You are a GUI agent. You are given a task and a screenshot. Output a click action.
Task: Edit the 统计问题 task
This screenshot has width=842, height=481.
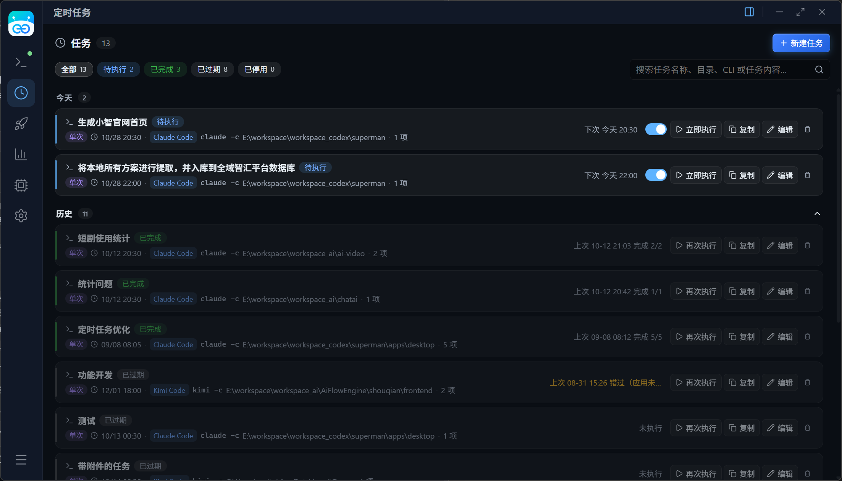pyautogui.click(x=780, y=291)
